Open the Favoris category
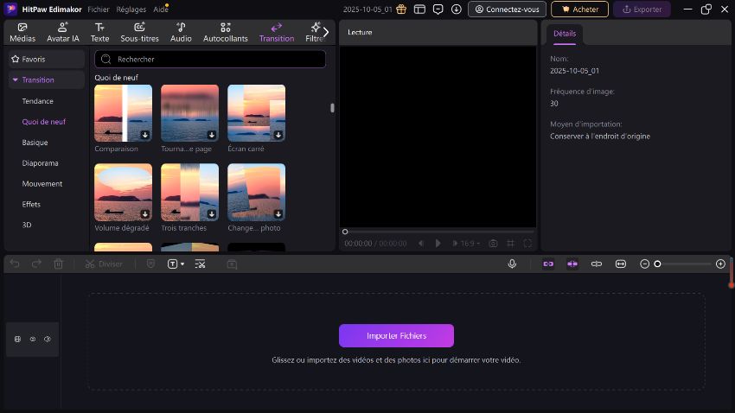The width and height of the screenshot is (735, 413). point(47,59)
